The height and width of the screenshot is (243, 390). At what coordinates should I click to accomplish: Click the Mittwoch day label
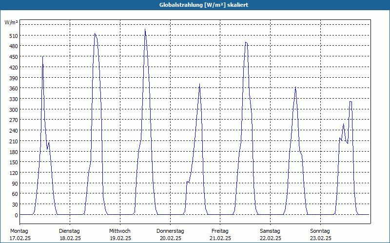[x=119, y=231]
